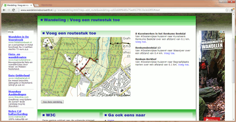Click the Arrangementen Wandelen banner ad

[212, 76]
